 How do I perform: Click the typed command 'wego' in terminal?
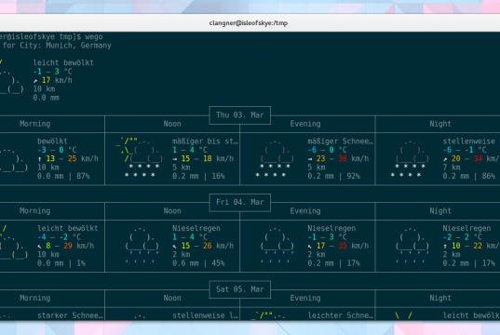coord(94,36)
